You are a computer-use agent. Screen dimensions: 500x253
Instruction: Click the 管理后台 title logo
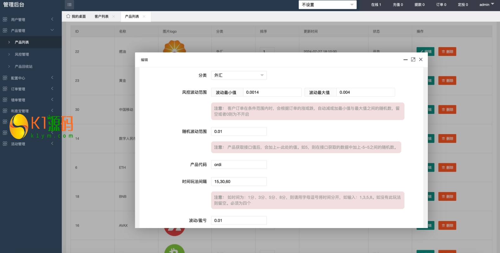point(14,5)
